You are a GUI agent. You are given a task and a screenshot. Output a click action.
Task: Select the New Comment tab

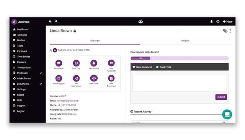click(x=142, y=67)
